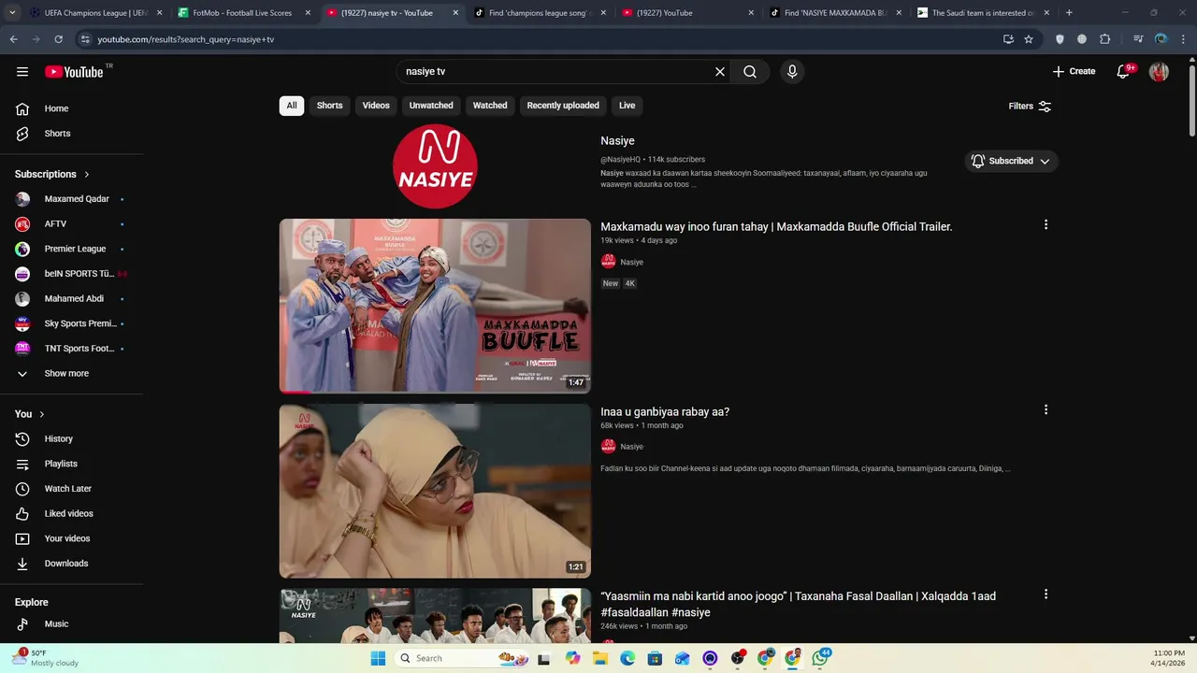Open YouTube notifications bell
This screenshot has width=1197, height=673.
[x=1124, y=72]
